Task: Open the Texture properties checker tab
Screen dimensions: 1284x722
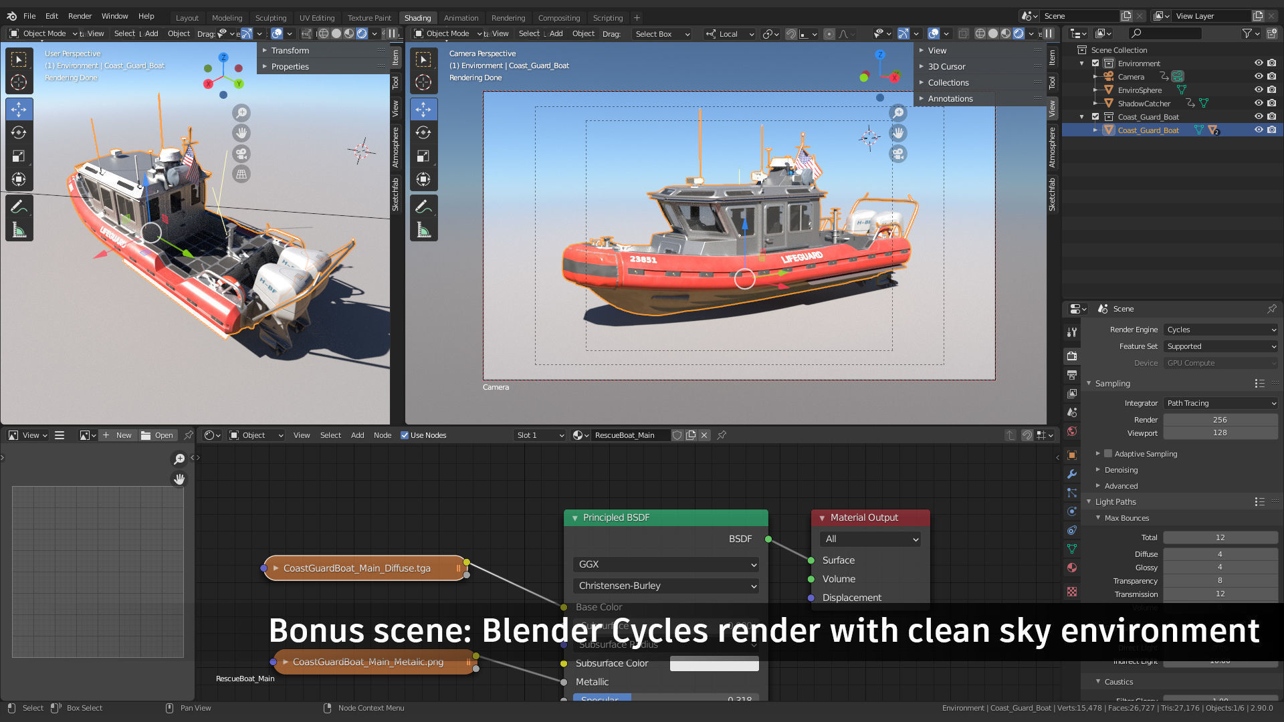Action: click(x=1072, y=592)
